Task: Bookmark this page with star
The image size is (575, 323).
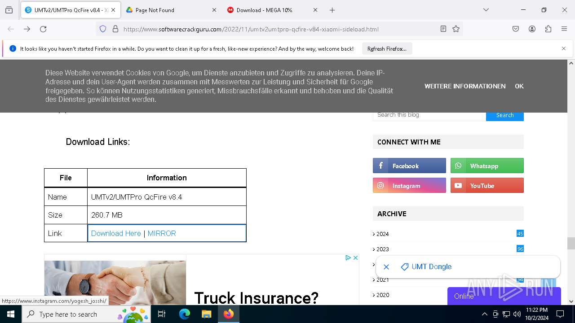Action: pos(456,29)
